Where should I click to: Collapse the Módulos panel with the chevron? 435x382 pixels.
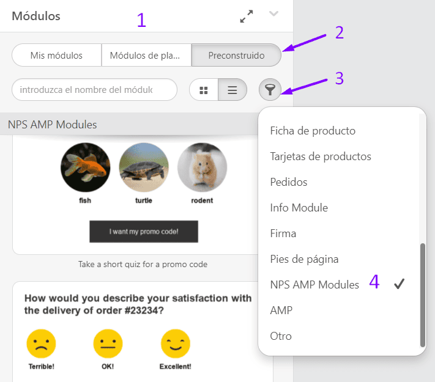click(273, 13)
